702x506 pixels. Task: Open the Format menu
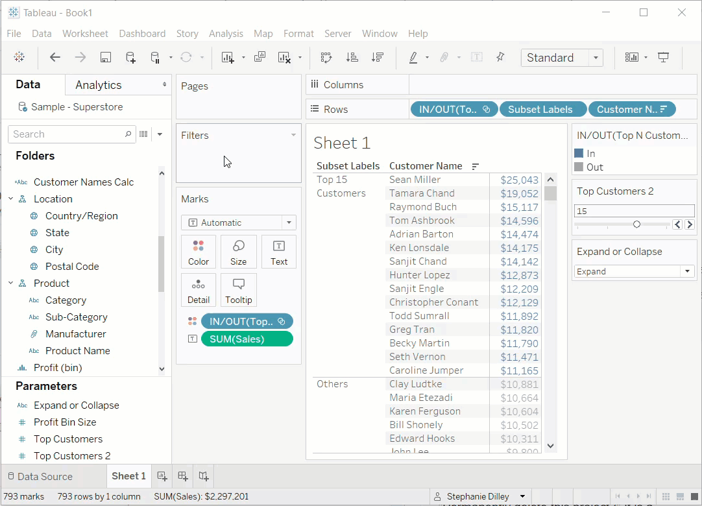[298, 34]
